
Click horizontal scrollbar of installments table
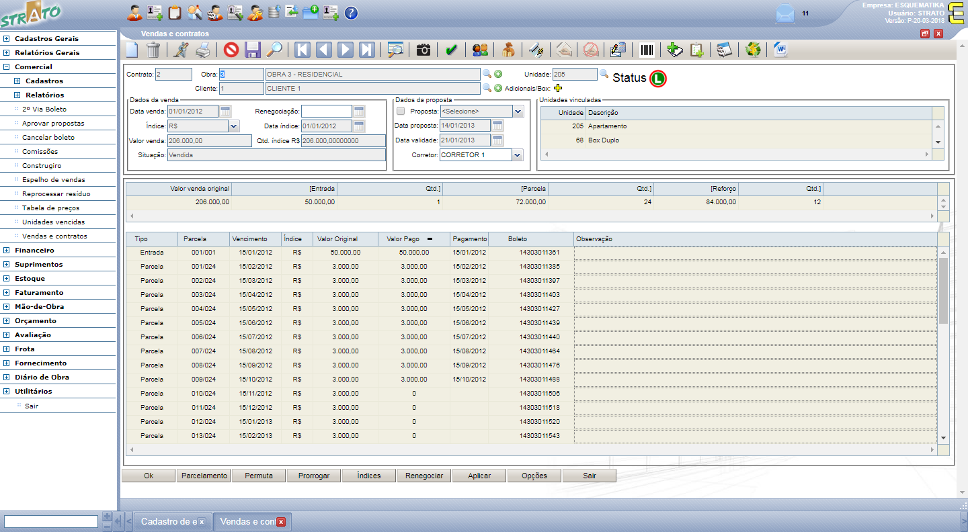pyautogui.click(x=532, y=449)
